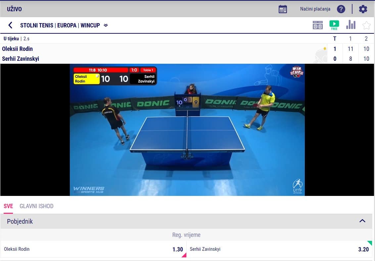Viewport: 375px width, 261px height.
Task: Click Oleksii Rodin in the score table
Action: click(x=18, y=49)
